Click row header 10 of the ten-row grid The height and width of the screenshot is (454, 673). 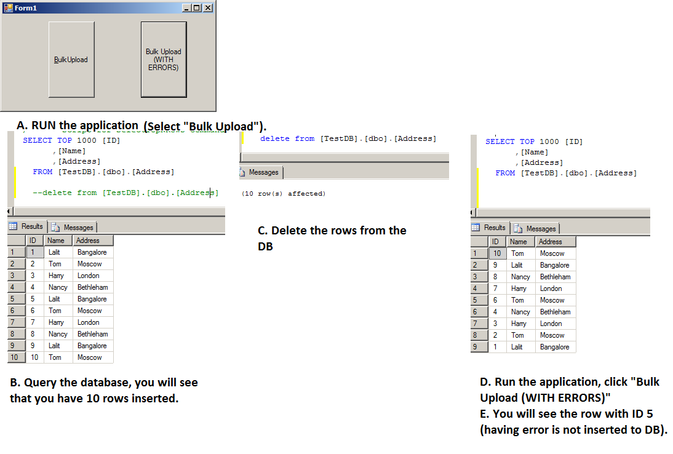point(17,357)
